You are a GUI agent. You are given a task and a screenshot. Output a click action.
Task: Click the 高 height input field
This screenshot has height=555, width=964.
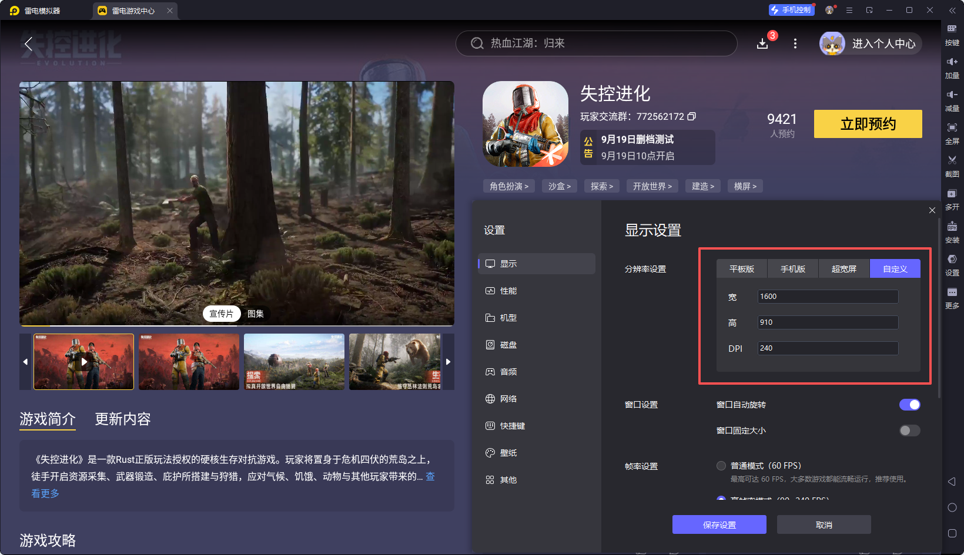tap(828, 322)
